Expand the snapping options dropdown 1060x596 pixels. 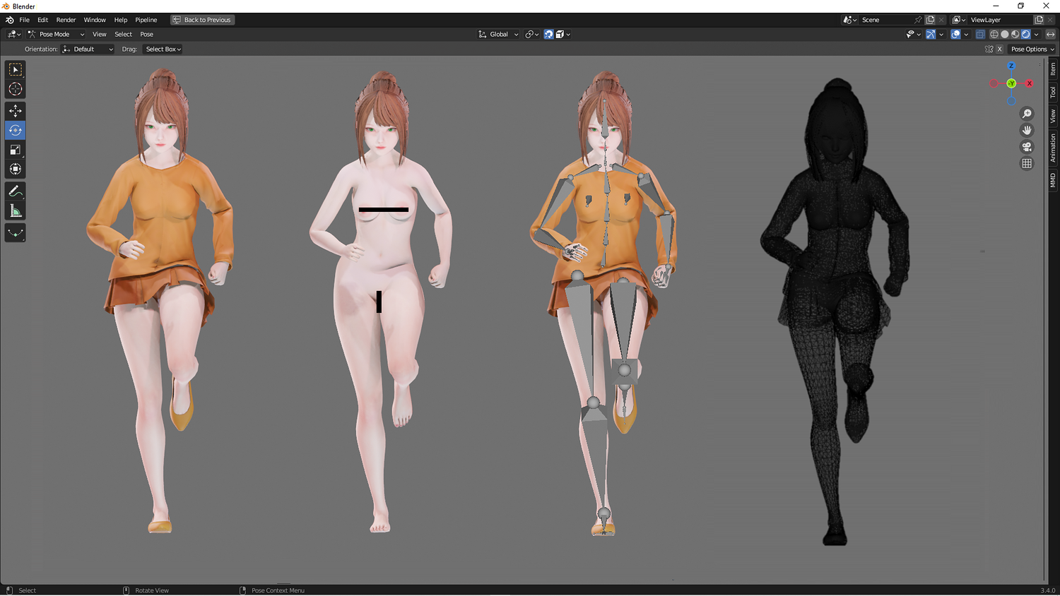coord(563,34)
